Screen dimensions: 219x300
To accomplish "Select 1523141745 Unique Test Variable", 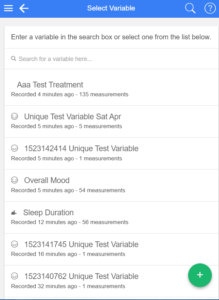I will pos(81,244).
